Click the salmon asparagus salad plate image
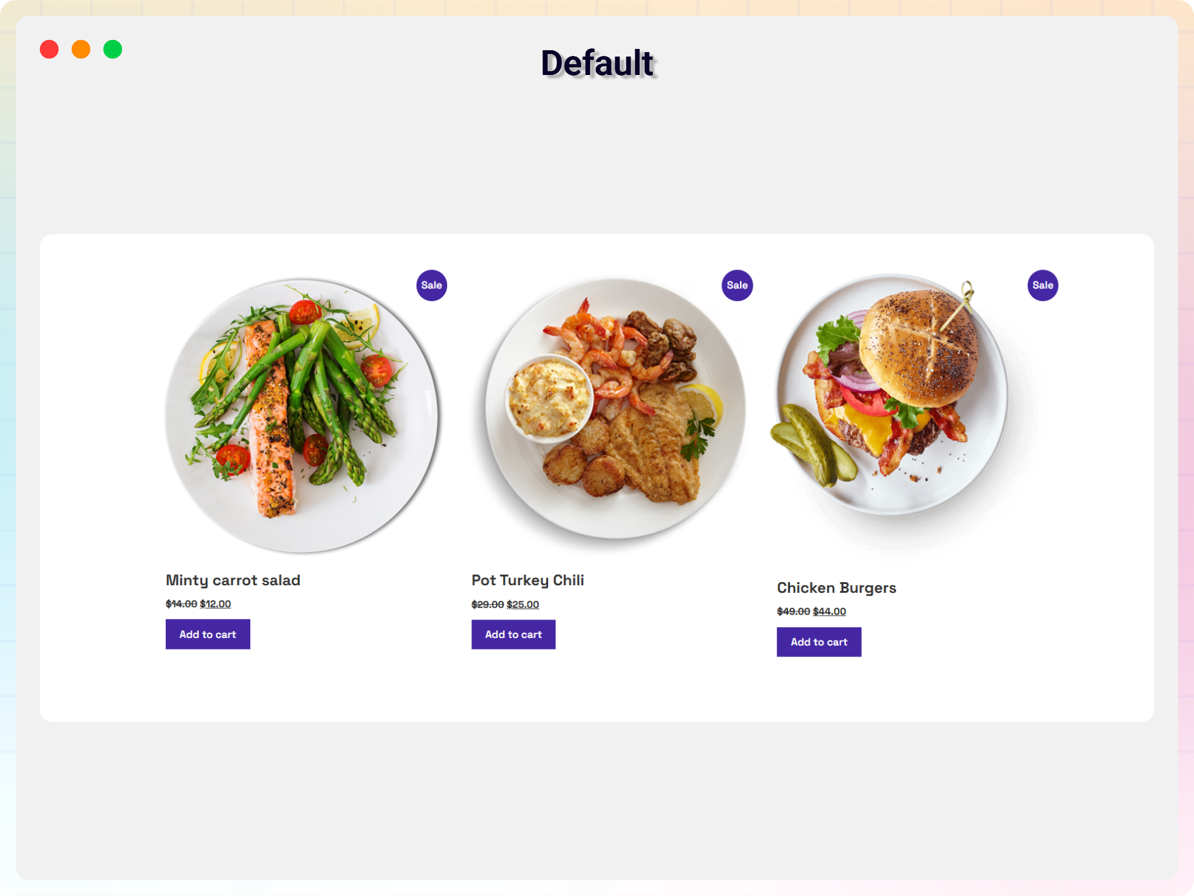Image resolution: width=1194 pixels, height=896 pixels. [x=302, y=416]
